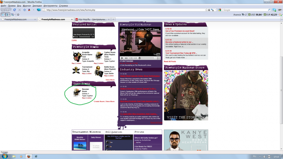This screenshot has height=159, width=283.
Task: Click the settings gear toolbar icon
Action: pyautogui.click(x=18, y=15)
